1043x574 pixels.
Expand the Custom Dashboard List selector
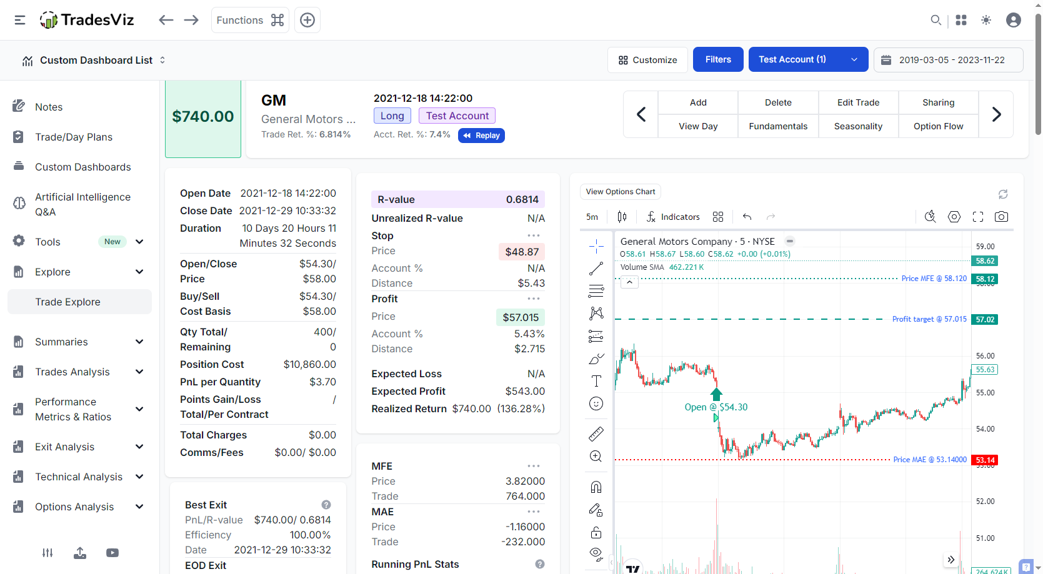[94, 60]
